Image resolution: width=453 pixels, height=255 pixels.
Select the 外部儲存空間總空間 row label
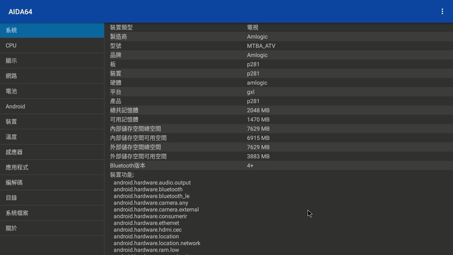coord(135,148)
